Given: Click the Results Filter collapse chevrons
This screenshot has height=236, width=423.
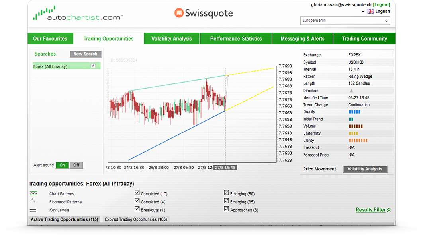Looking at the screenshot, I should coord(389,210).
